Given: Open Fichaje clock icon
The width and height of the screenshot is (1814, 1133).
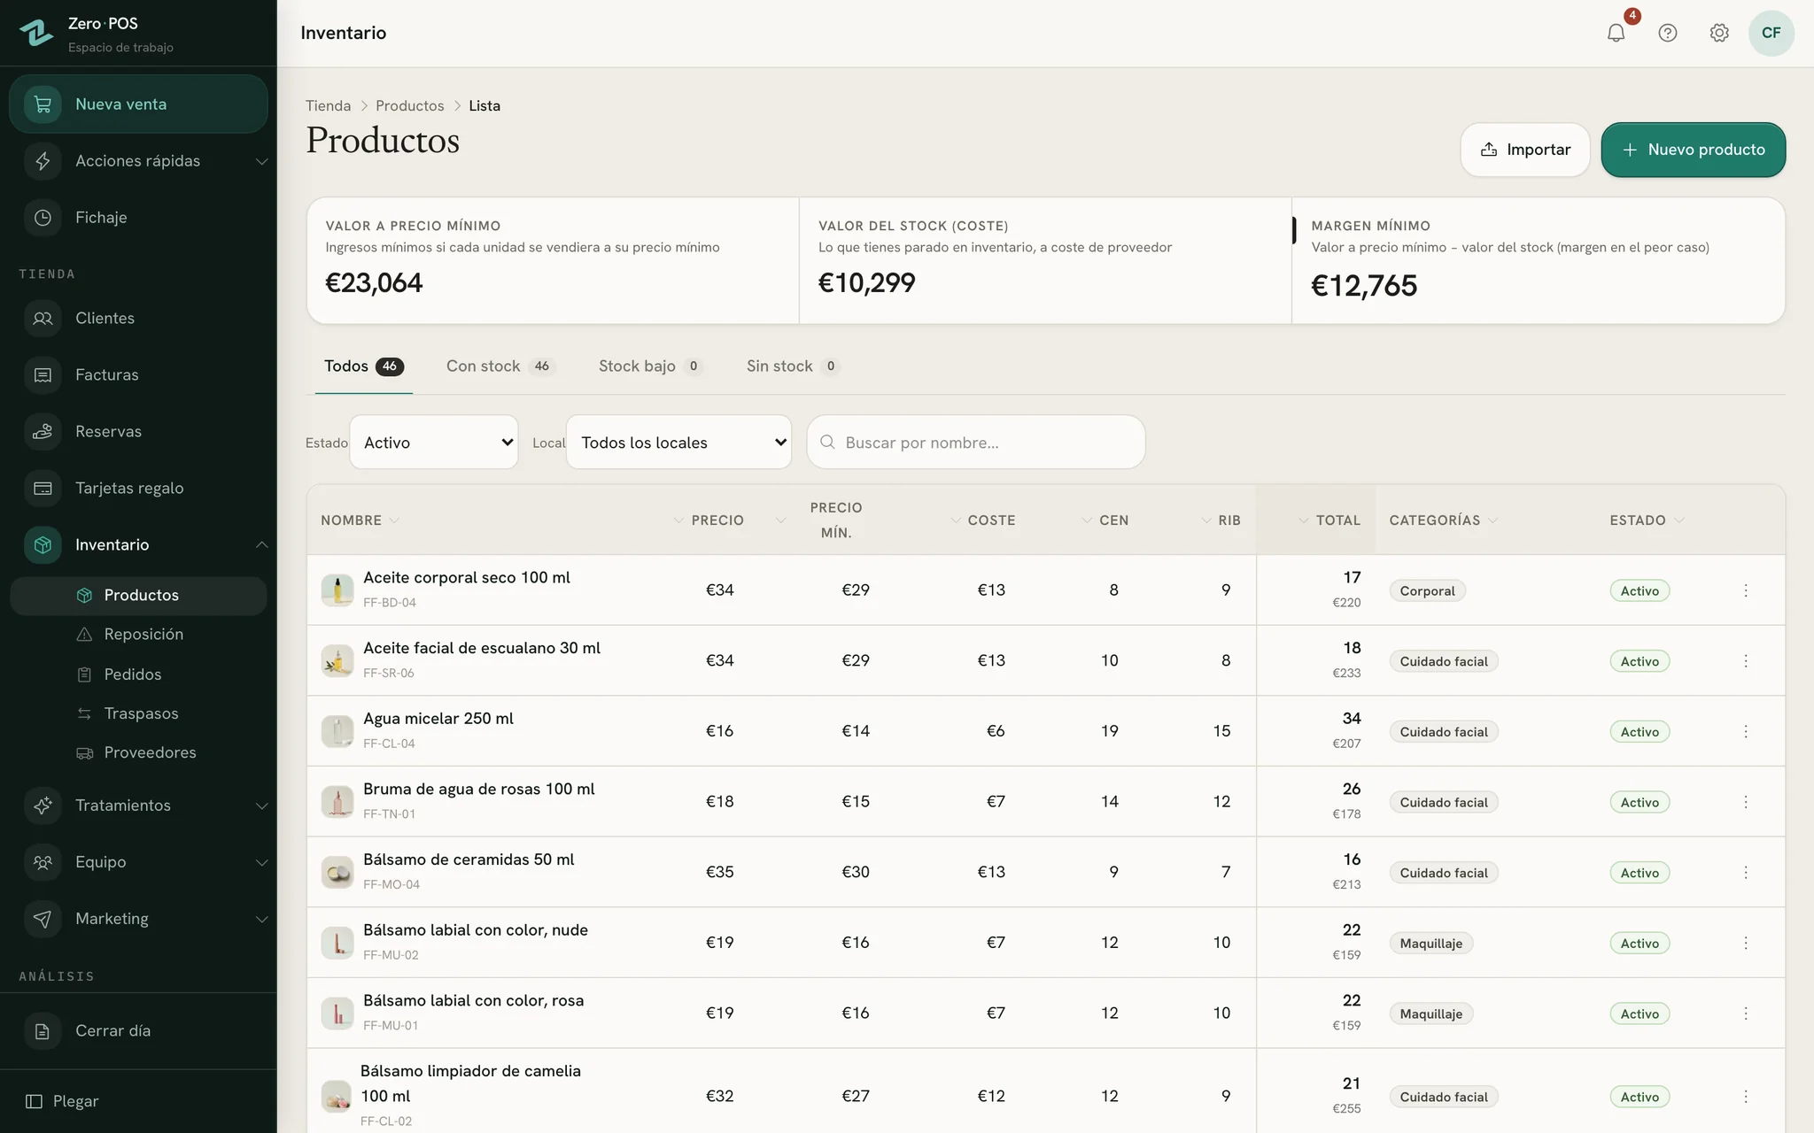Looking at the screenshot, I should point(43,218).
